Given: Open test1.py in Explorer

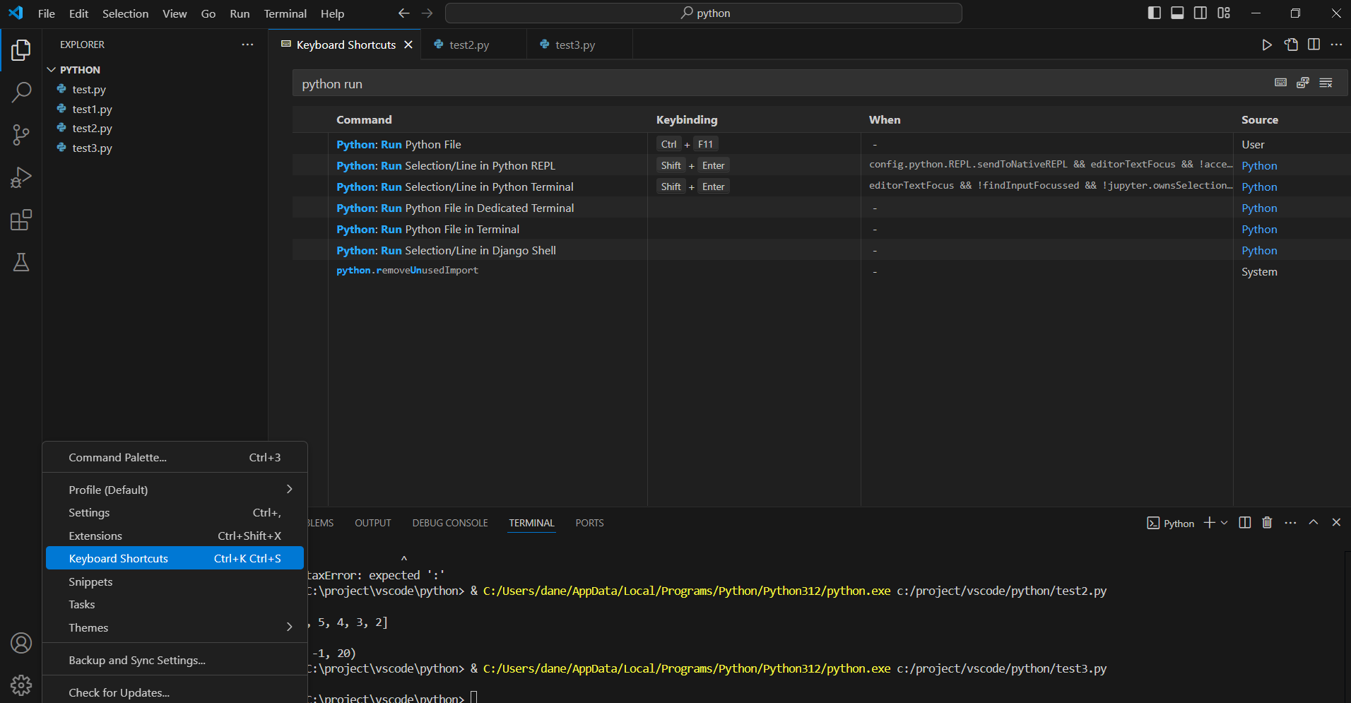Looking at the screenshot, I should (155, 109).
